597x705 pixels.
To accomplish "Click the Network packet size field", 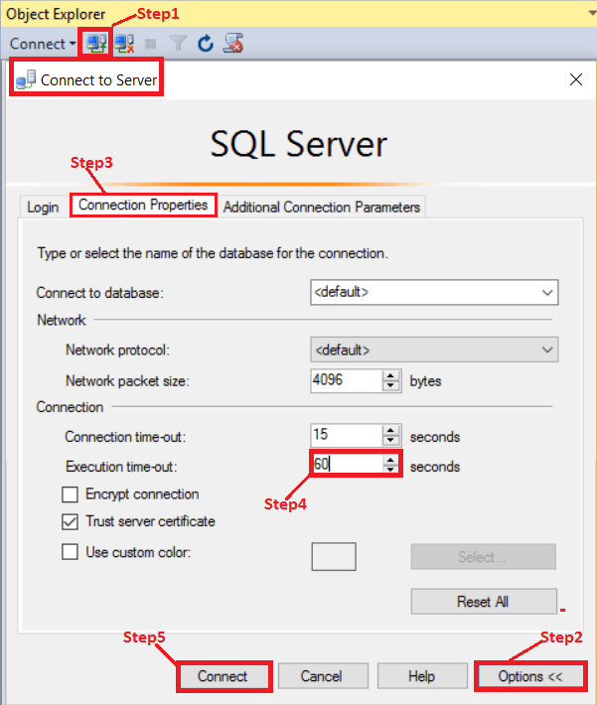I will coord(347,380).
